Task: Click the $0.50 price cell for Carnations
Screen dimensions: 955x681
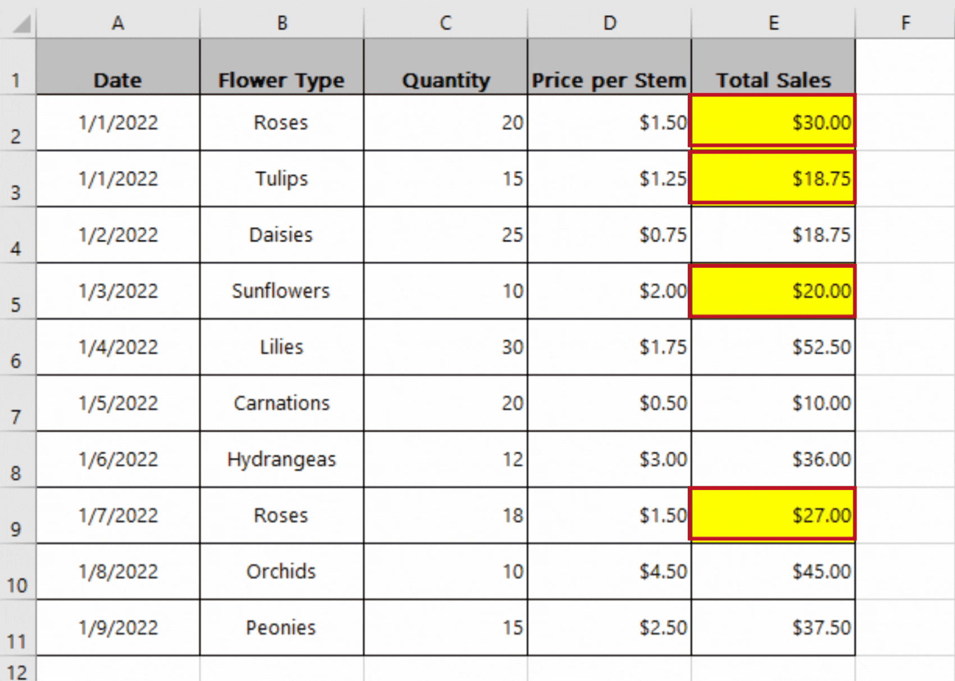Action: point(609,403)
